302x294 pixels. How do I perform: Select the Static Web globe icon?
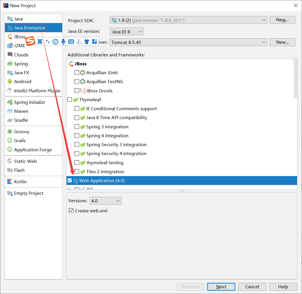[10, 161]
